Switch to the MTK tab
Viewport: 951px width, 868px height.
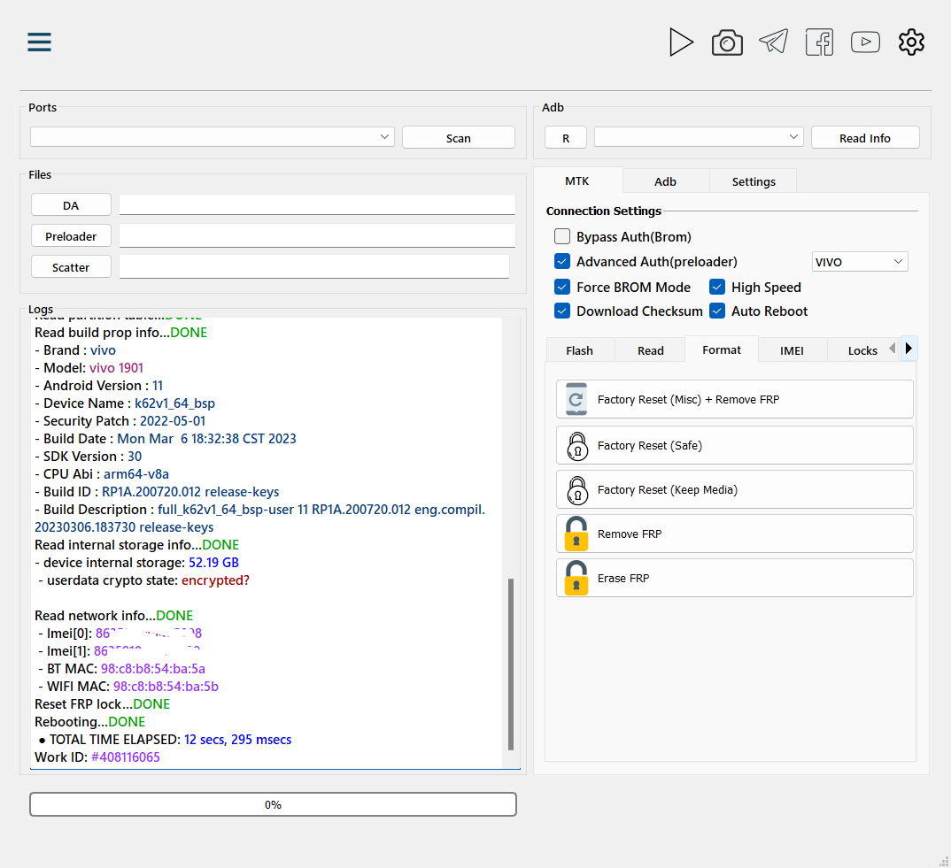(576, 181)
